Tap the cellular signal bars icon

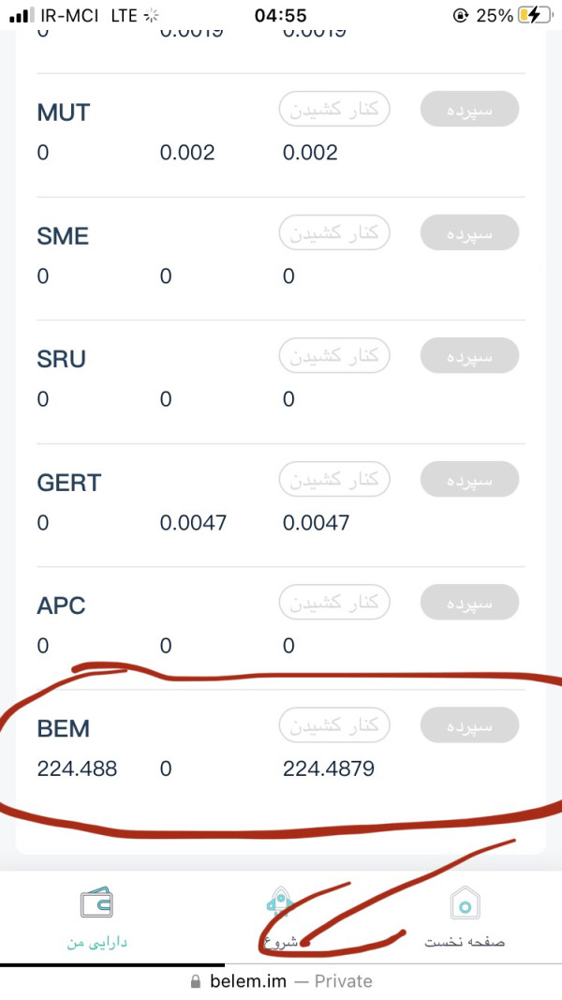22,15
